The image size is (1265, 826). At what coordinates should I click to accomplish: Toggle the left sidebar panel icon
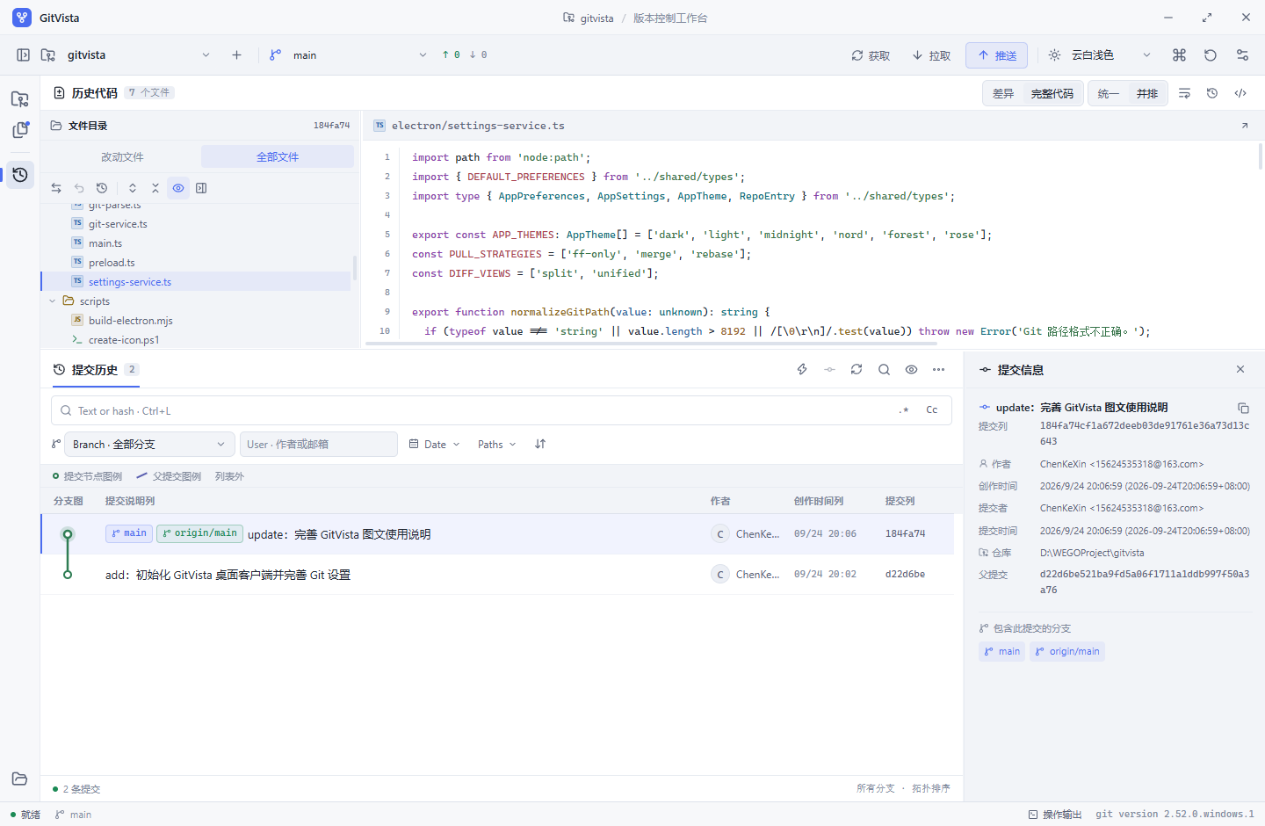(x=23, y=55)
